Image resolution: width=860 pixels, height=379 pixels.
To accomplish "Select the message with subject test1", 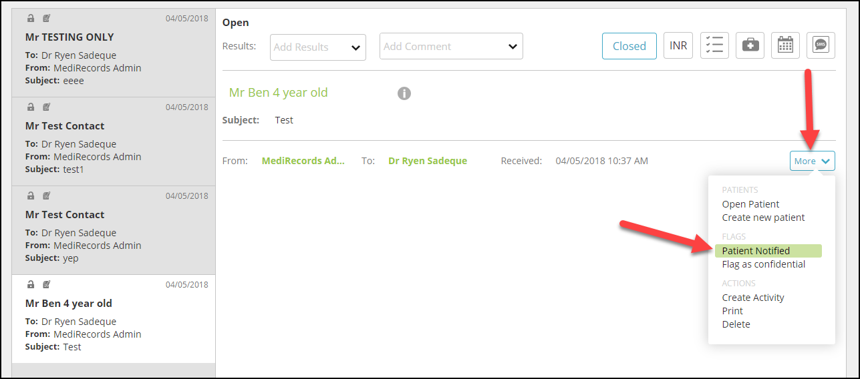I will pyautogui.click(x=114, y=141).
